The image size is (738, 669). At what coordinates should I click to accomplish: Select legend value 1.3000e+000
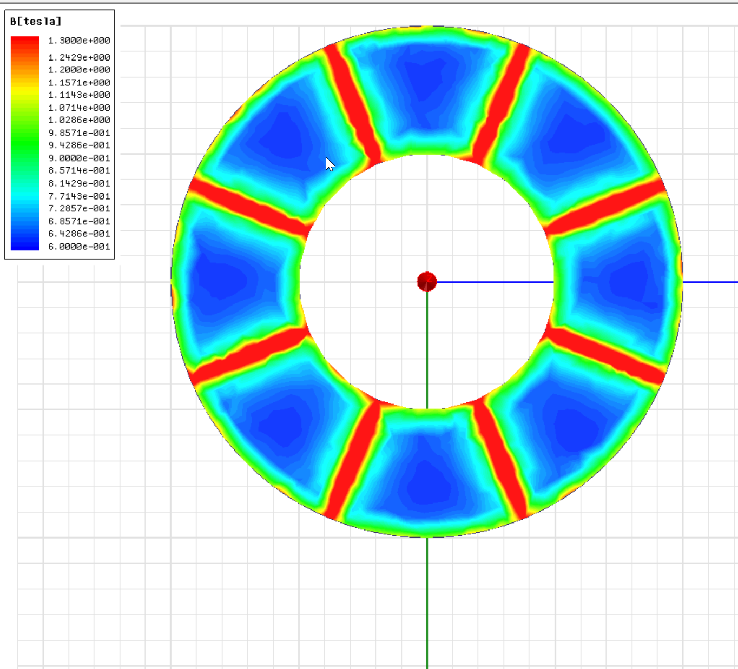[79, 41]
